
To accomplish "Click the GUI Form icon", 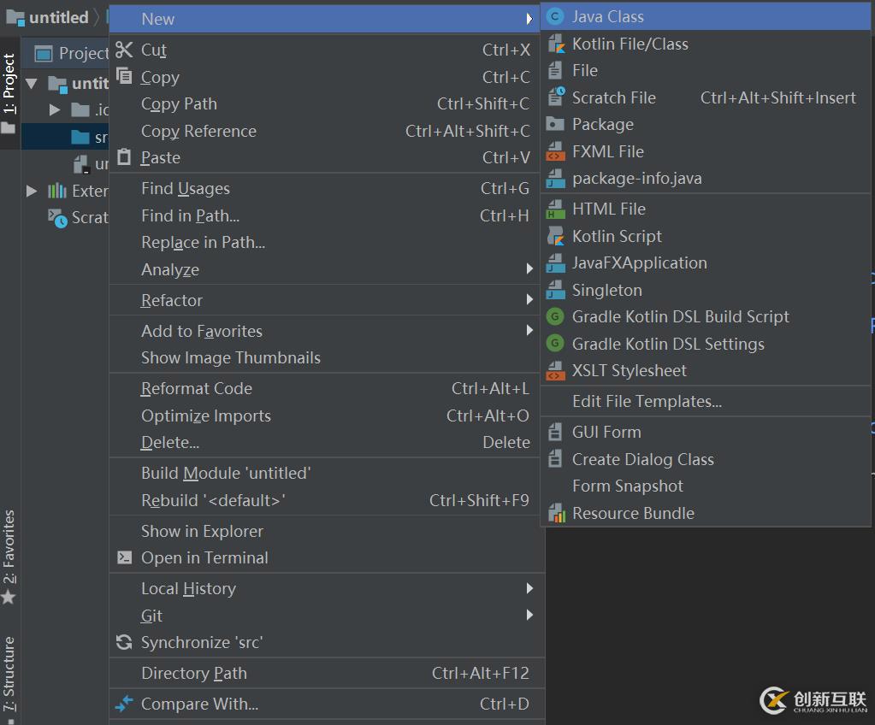I will pyautogui.click(x=555, y=432).
